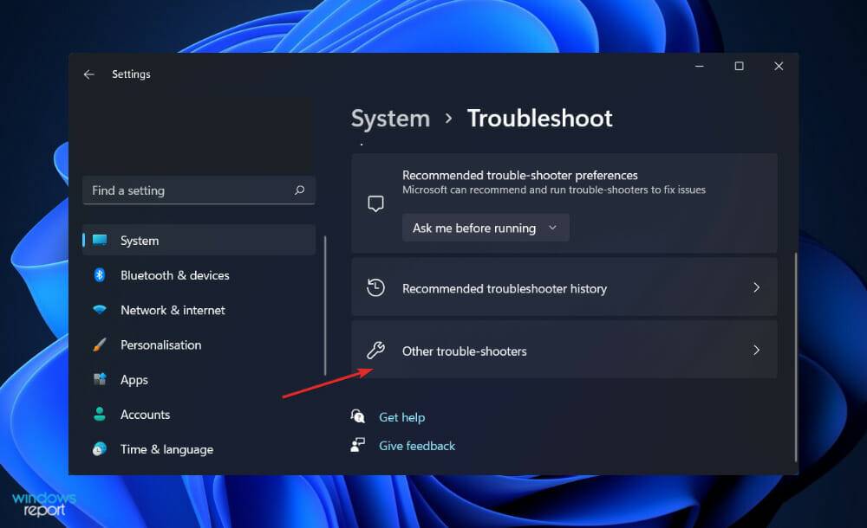
Task: Click the wrench icon beside Other trouble-shooters
Action: [375, 351]
